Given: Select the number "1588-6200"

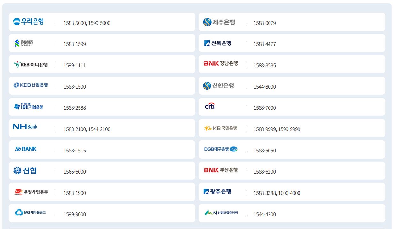Looking at the screenshot, I should point(265,172).
